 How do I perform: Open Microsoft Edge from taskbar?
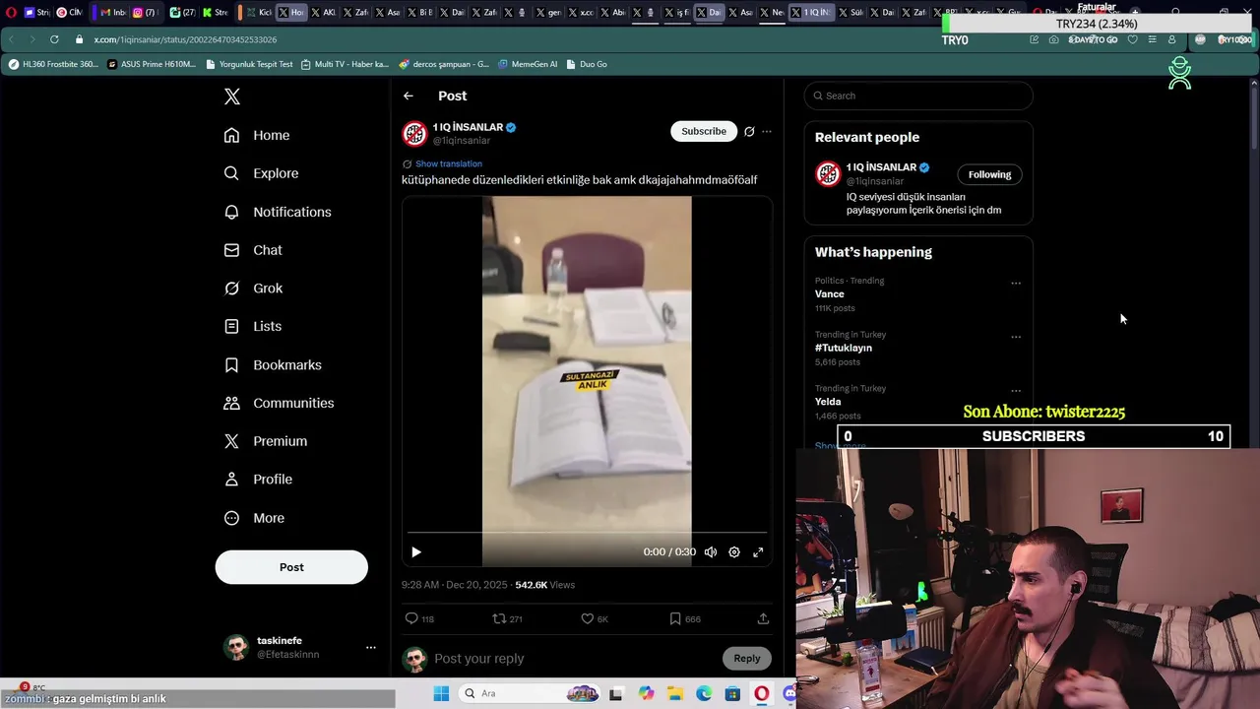[704, 693]
